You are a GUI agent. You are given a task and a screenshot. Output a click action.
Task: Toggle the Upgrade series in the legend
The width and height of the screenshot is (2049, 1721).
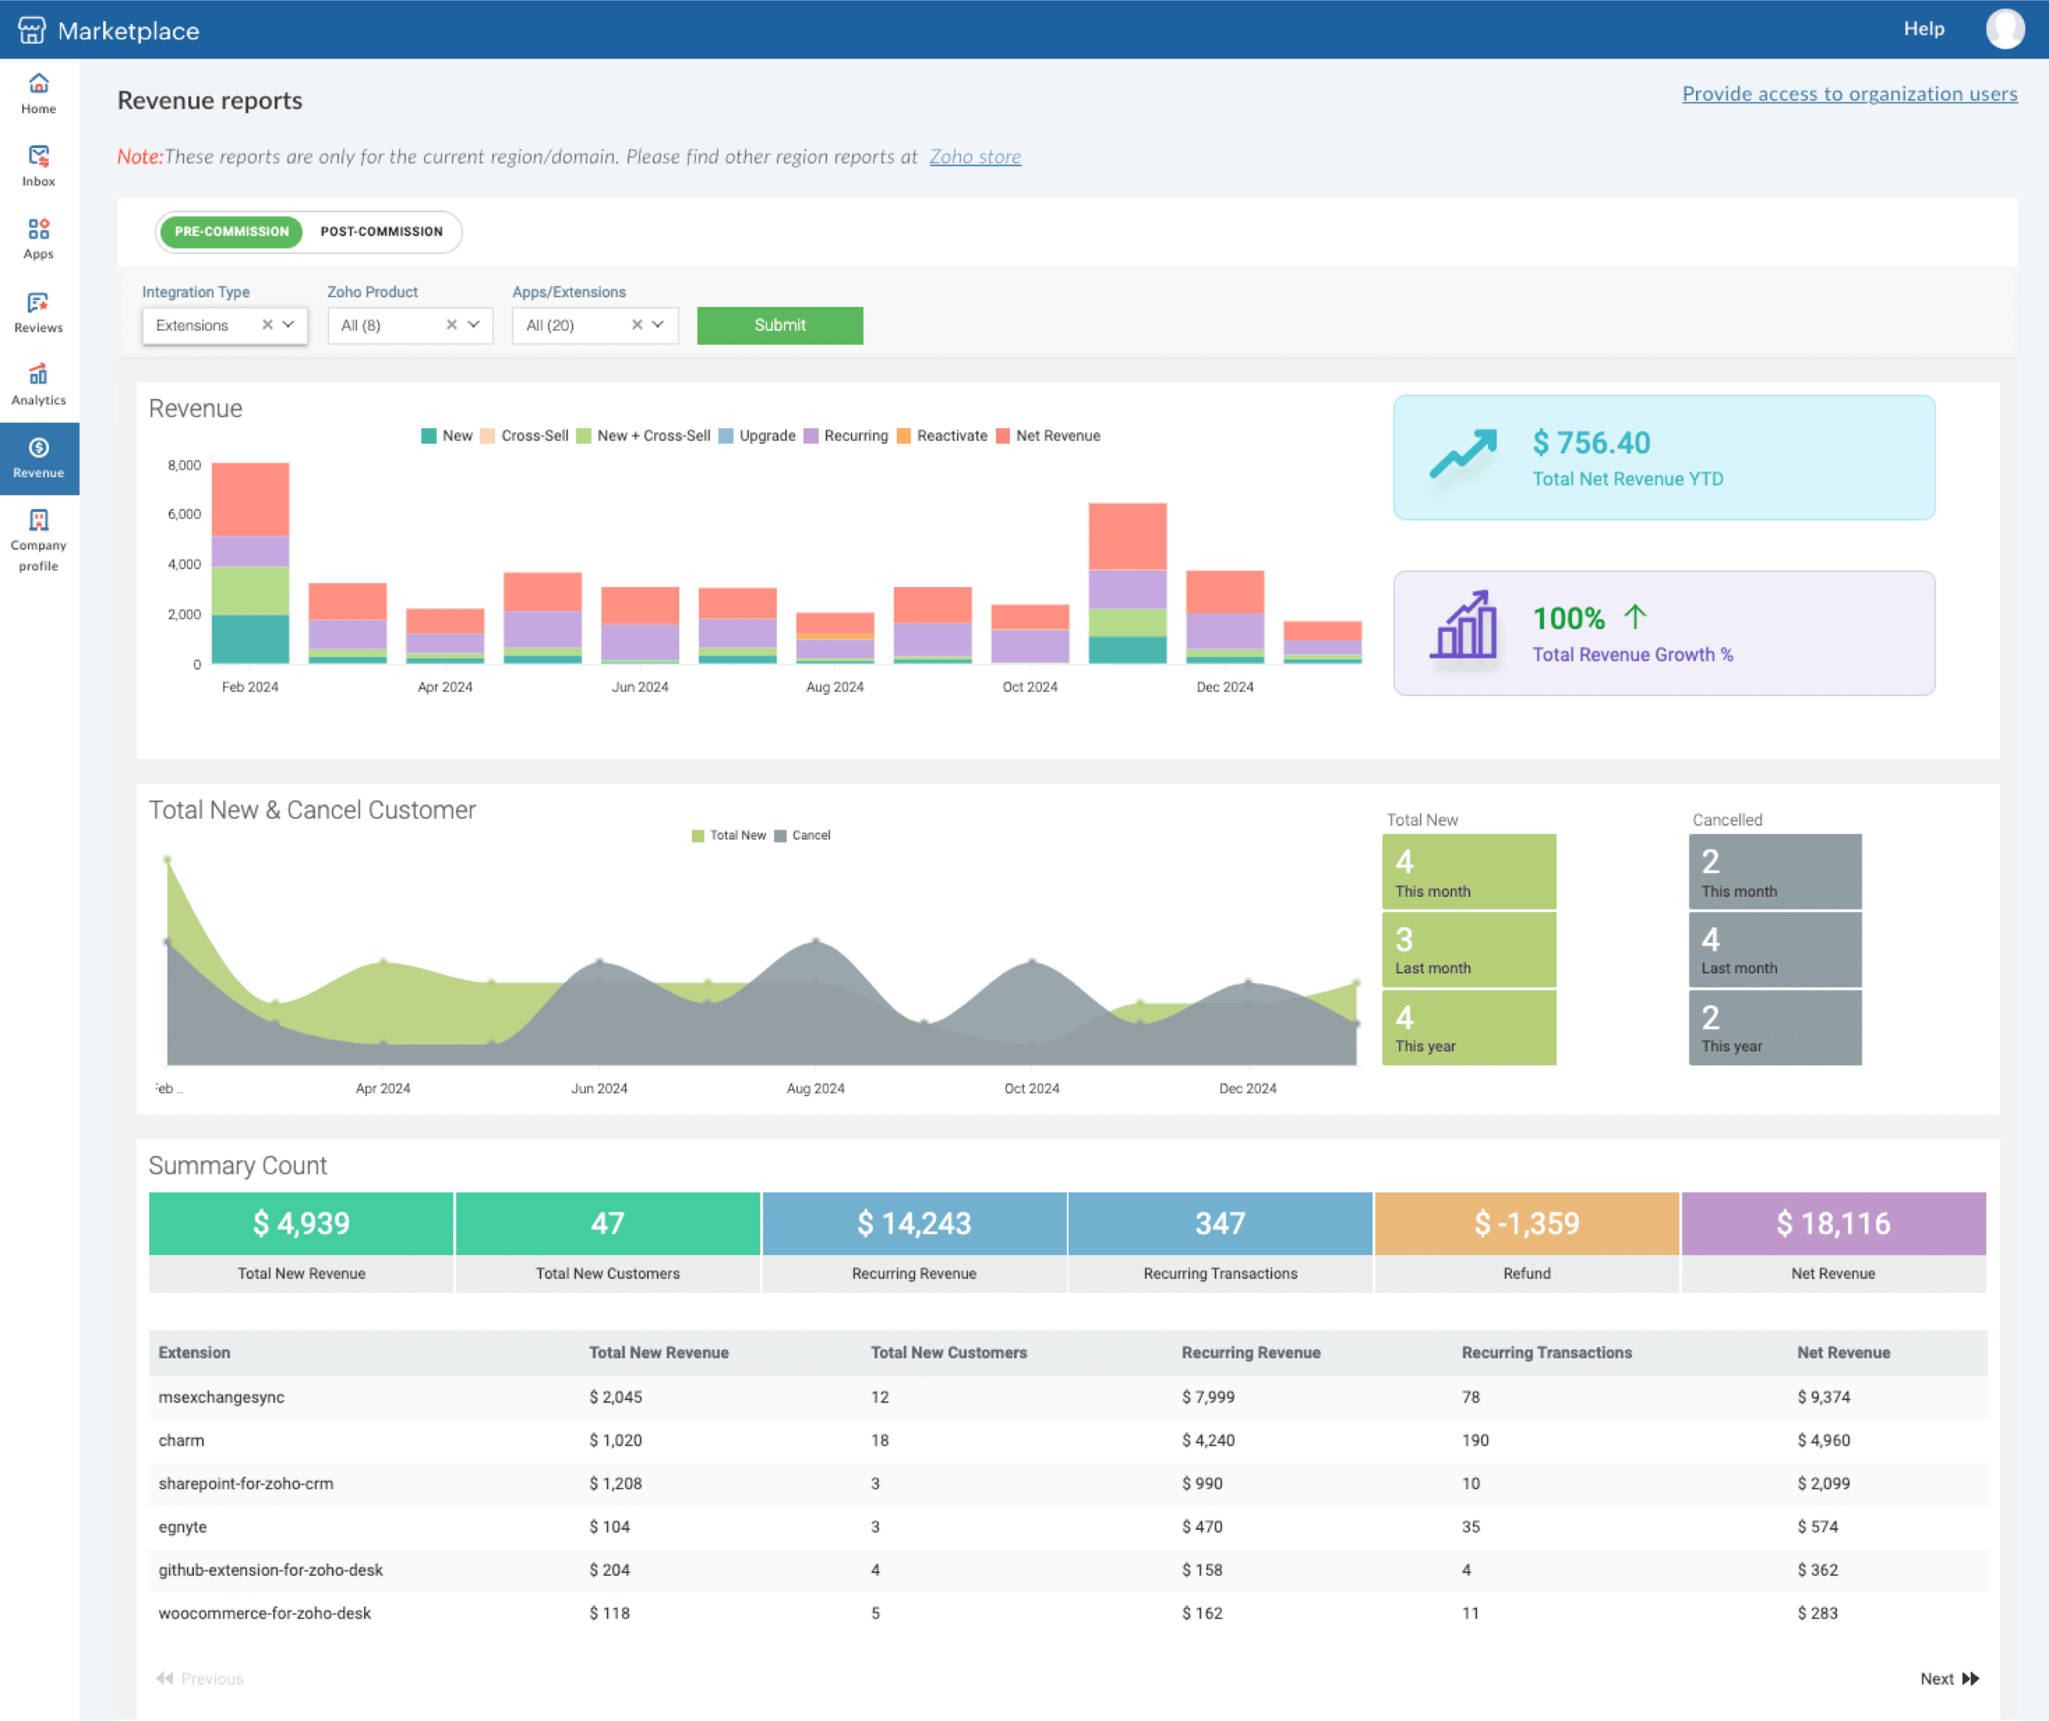[x=757, y=436]
